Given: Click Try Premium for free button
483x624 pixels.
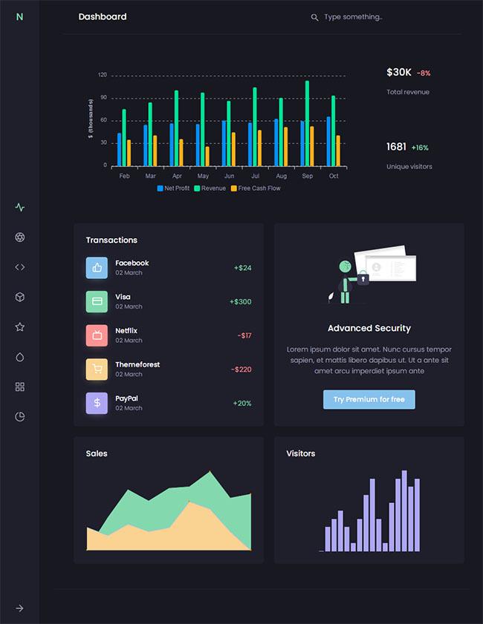Looking at the screenshot, I should [x=369, y=399].
